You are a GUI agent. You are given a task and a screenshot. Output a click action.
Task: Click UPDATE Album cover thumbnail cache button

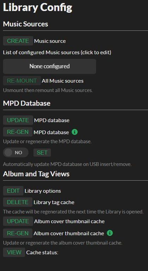pos(18,221)
